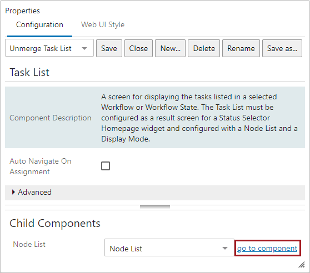
Task: Click the panel resize grip icon
Action: pyautogui.click(x=302, y=265)
